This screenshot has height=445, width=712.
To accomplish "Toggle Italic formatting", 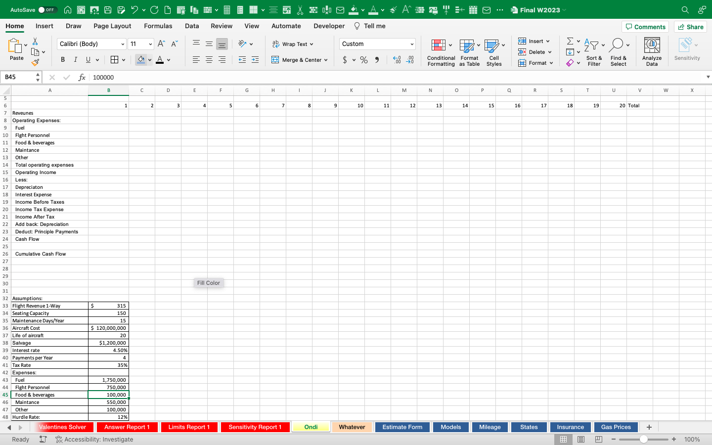I will [x=75, y=60].
